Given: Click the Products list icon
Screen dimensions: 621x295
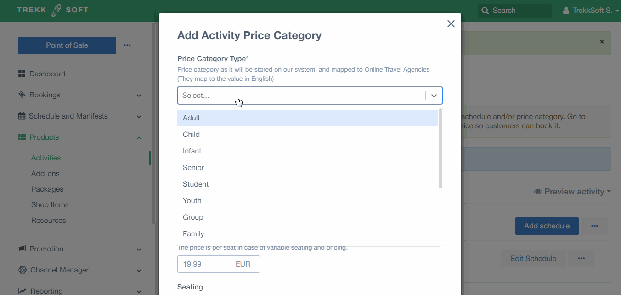Looking at the screenshot, I should (x=22, y=137).
